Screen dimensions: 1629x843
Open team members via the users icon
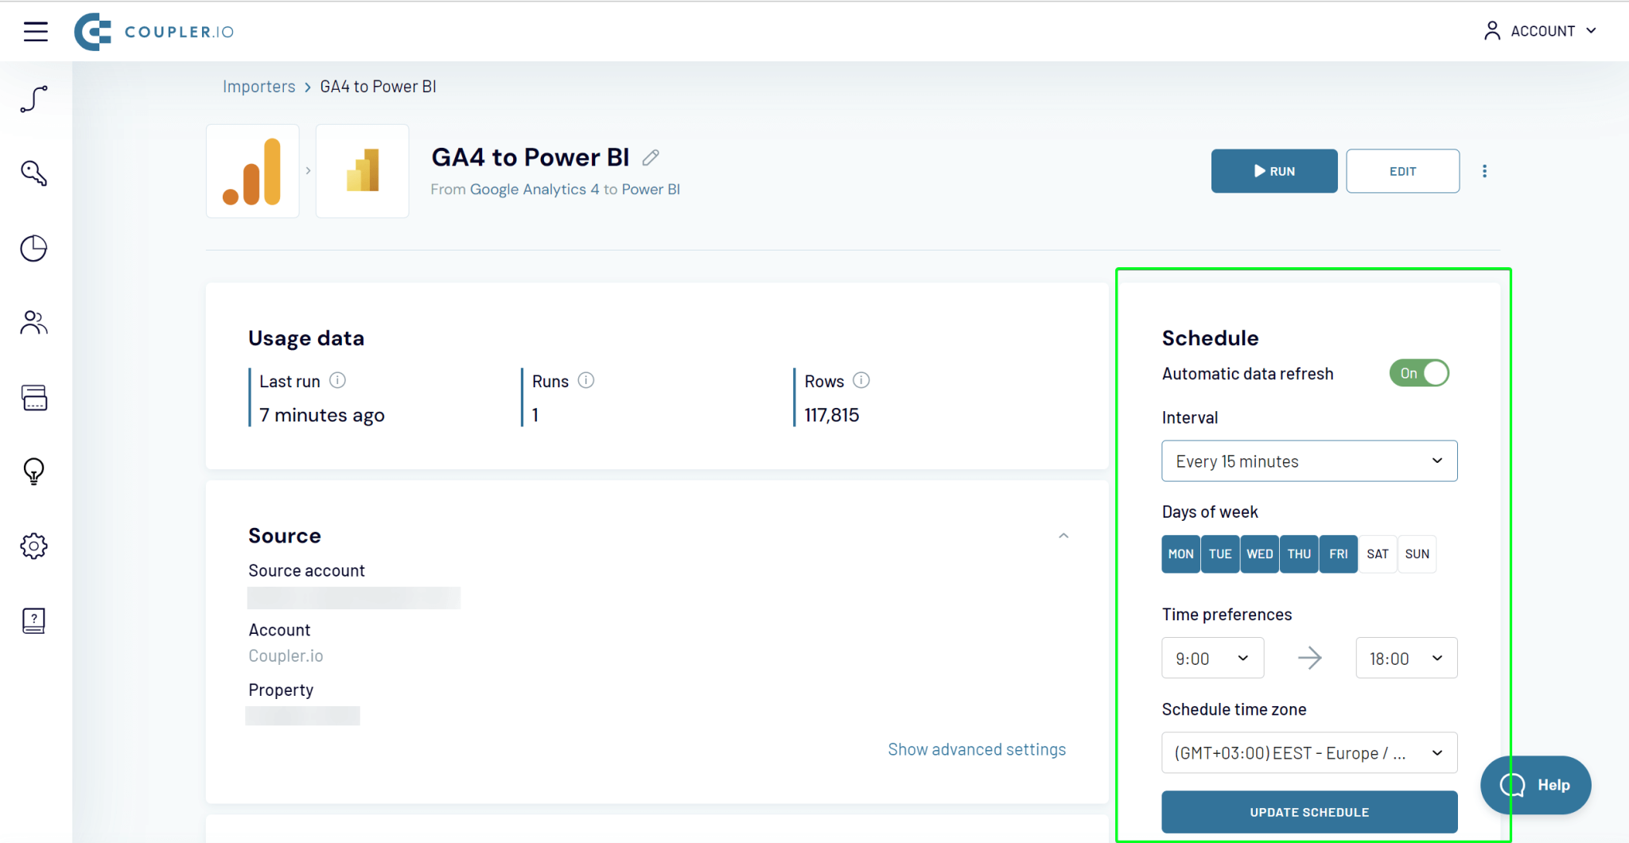coord(33,322)
